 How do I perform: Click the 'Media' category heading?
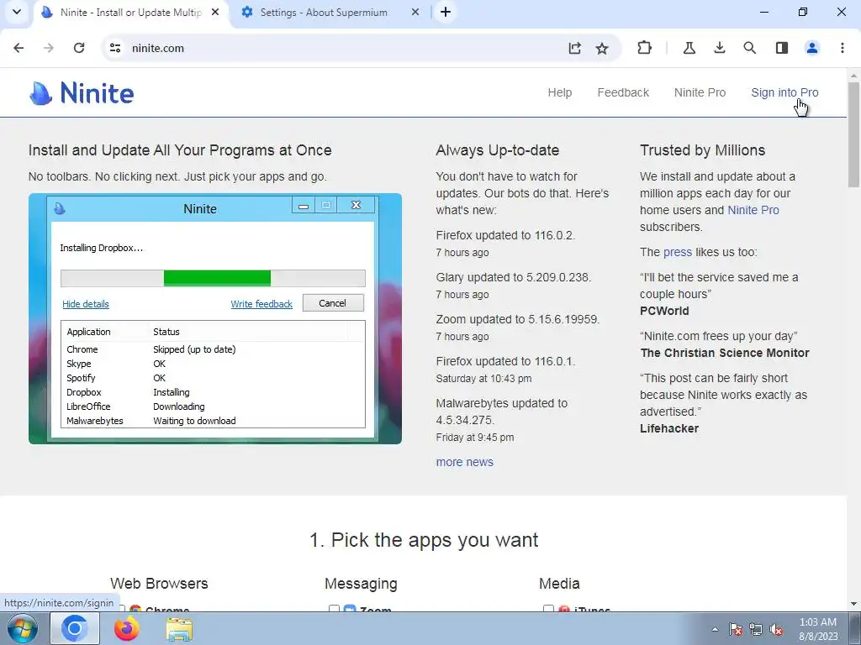point(559,584)
